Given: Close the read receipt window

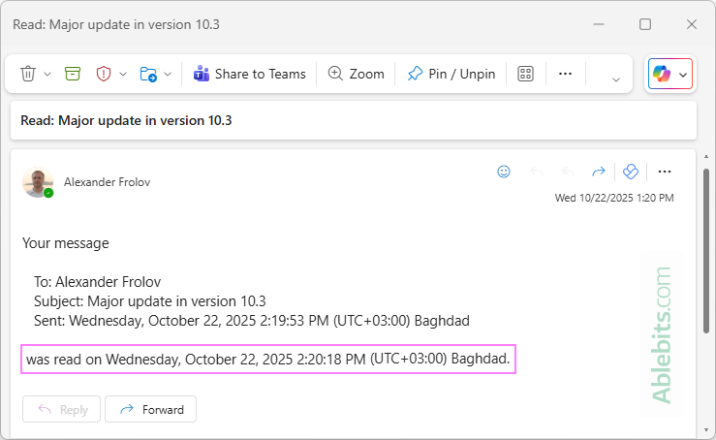Looking at the screenshot, I should tap(692, 24).
